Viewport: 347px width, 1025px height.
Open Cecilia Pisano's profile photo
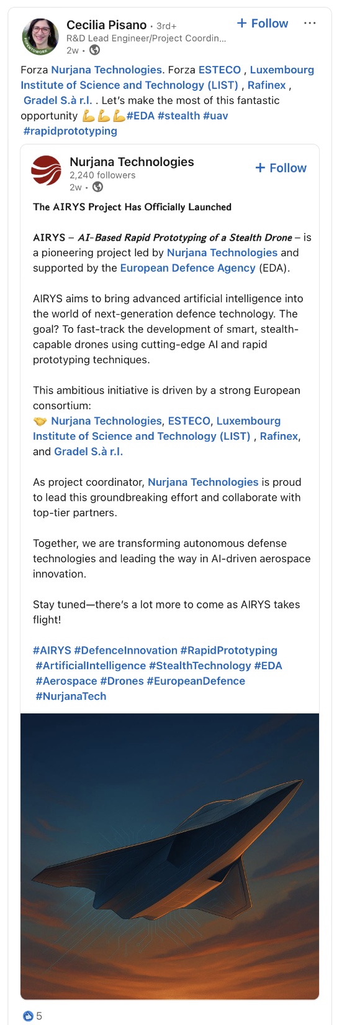pyautogui.click(x=40, y=37)
